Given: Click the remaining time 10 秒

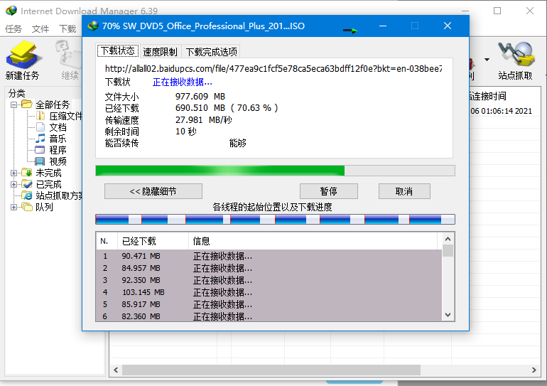Looking at the screenshot, I should click(186, 132).
